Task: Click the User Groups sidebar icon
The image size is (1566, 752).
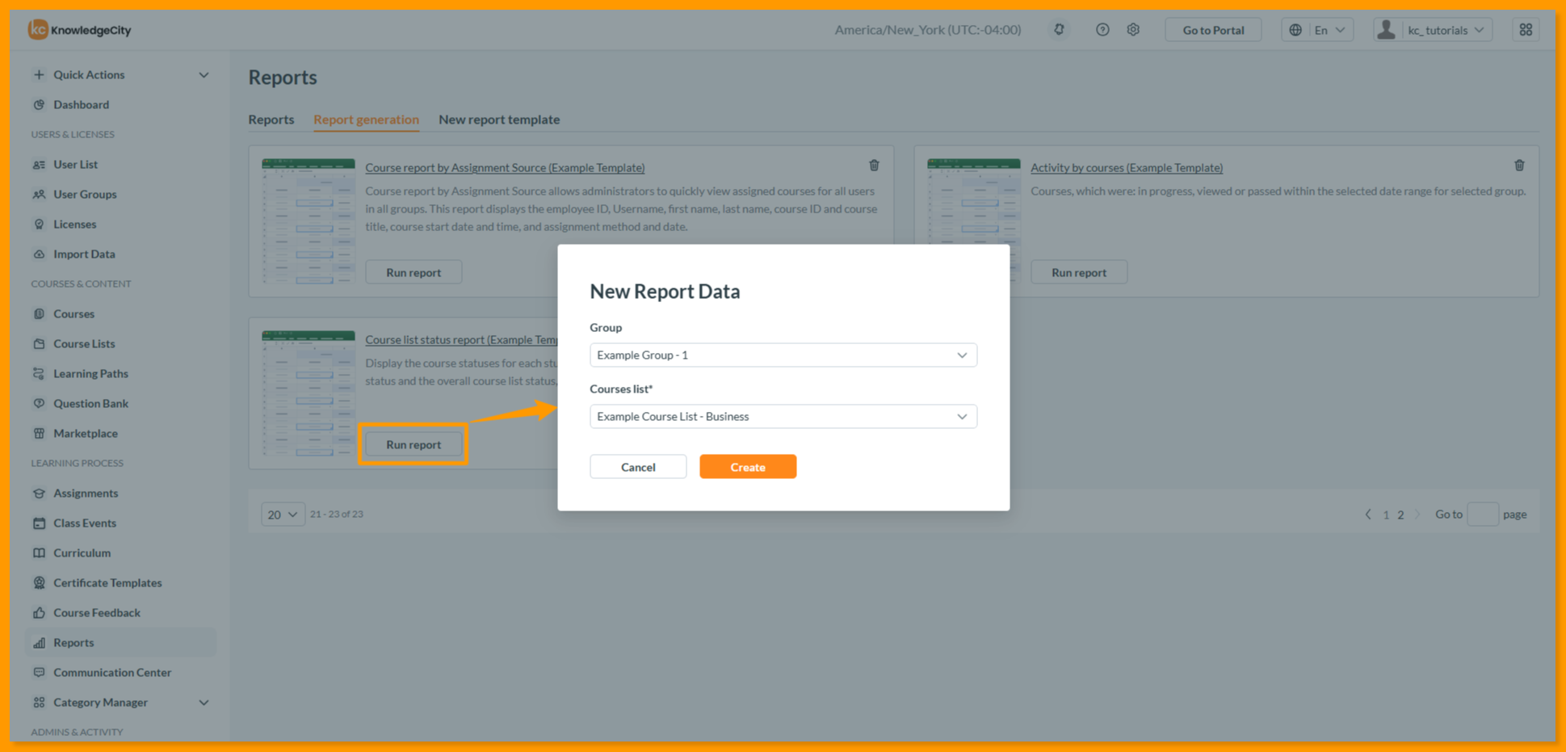Action: (39, 194)
